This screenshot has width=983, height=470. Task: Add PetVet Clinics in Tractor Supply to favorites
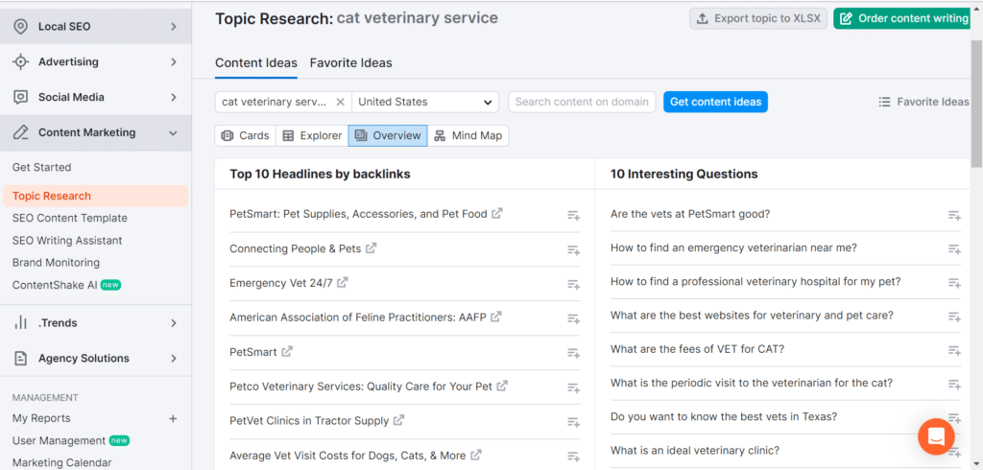click(574, 422)
